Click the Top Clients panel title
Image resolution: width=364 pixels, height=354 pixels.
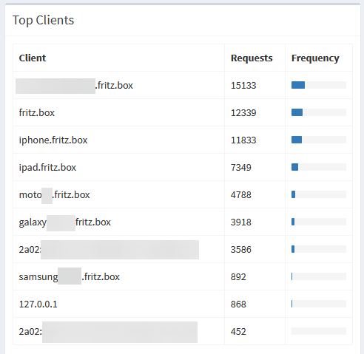[x=44, y=20]
